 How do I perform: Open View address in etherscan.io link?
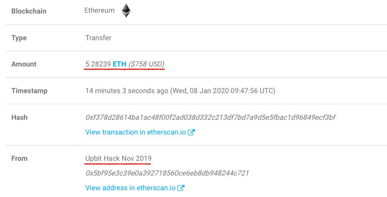pyautogui.click(x=130, y=188)
